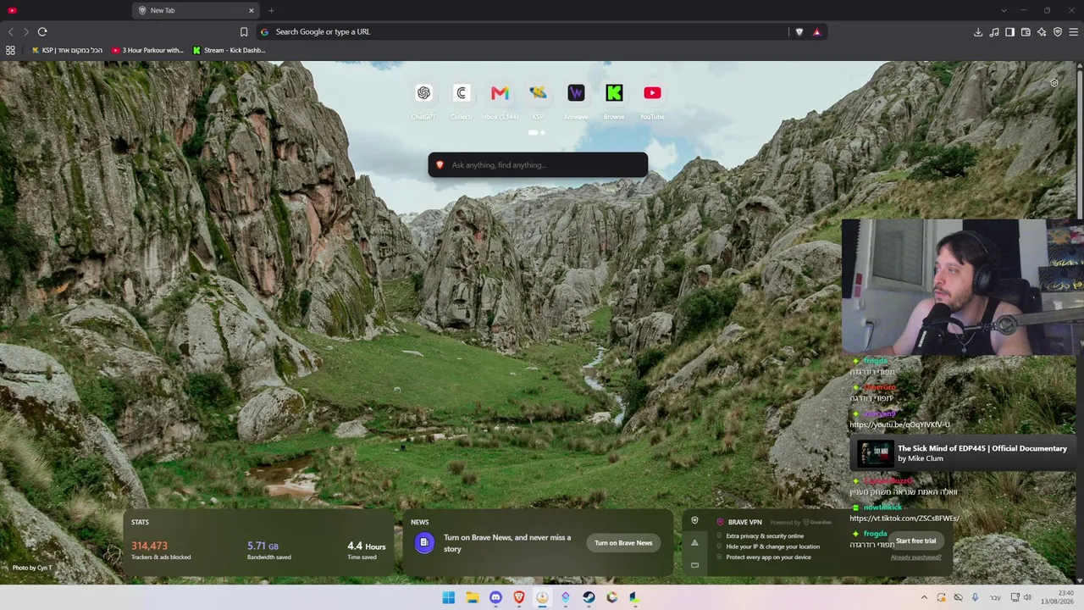Open the 3 Hour Parkour bookmark
The height and width of the screenshot is (610, 1084).
[x=147, y=50]
